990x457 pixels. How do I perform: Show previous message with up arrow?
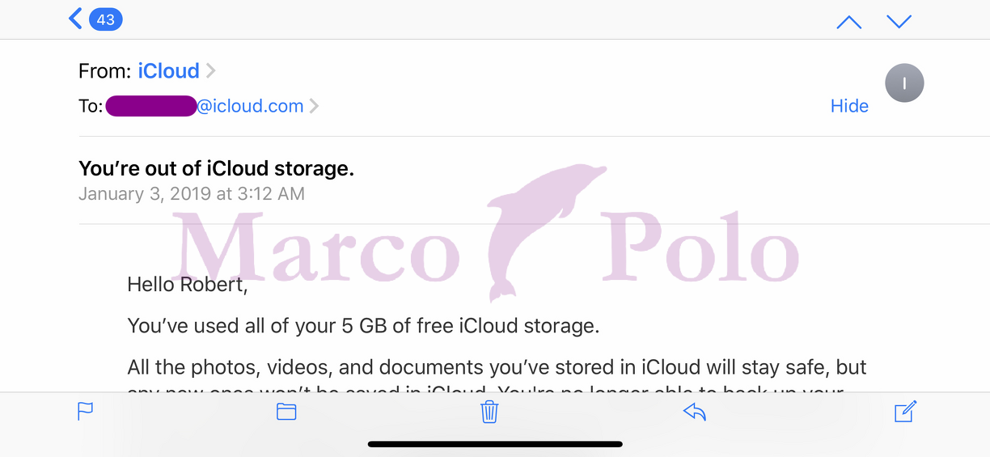(x=848, y=22)
